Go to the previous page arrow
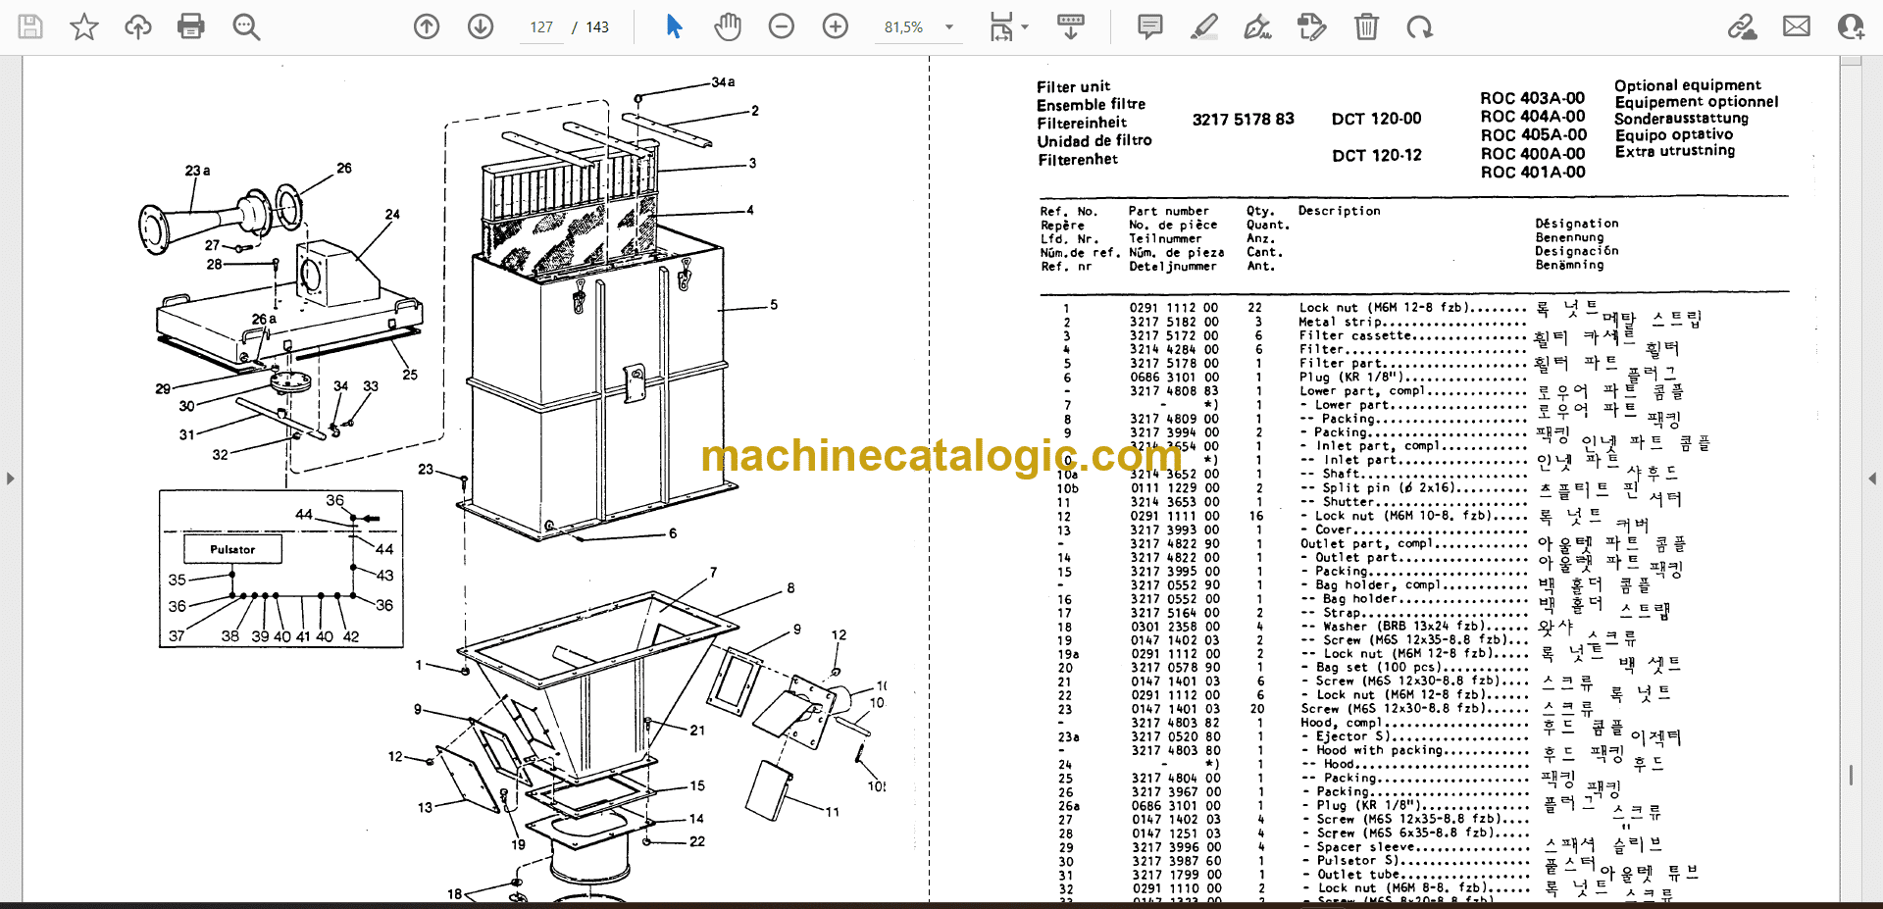This screenshot has height=909, width=1883. click(x=427, y=26)
